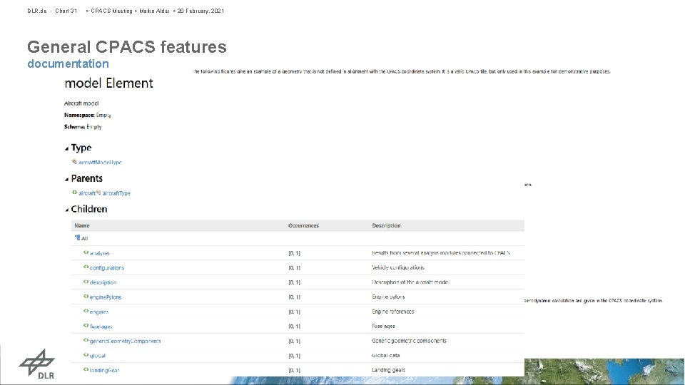Open the genericGeometryComponents link
The width and height of the screenshot is (685, 385).
coord(126,342)
